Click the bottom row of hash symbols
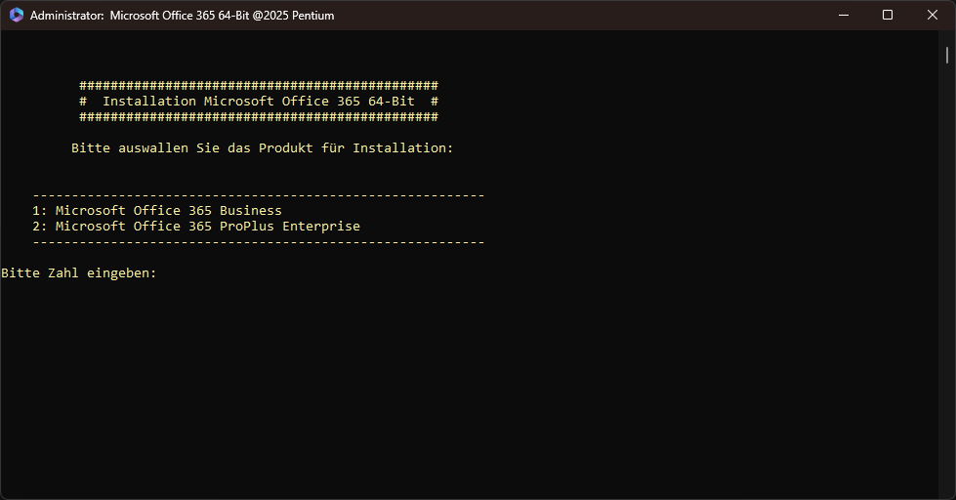Screen dimensions: 956x500 [258, 117]
